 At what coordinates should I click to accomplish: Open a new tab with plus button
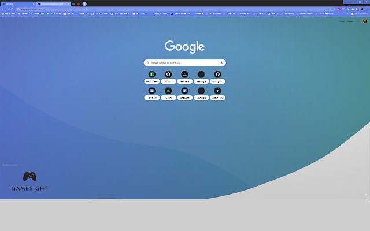click(84, 4)
